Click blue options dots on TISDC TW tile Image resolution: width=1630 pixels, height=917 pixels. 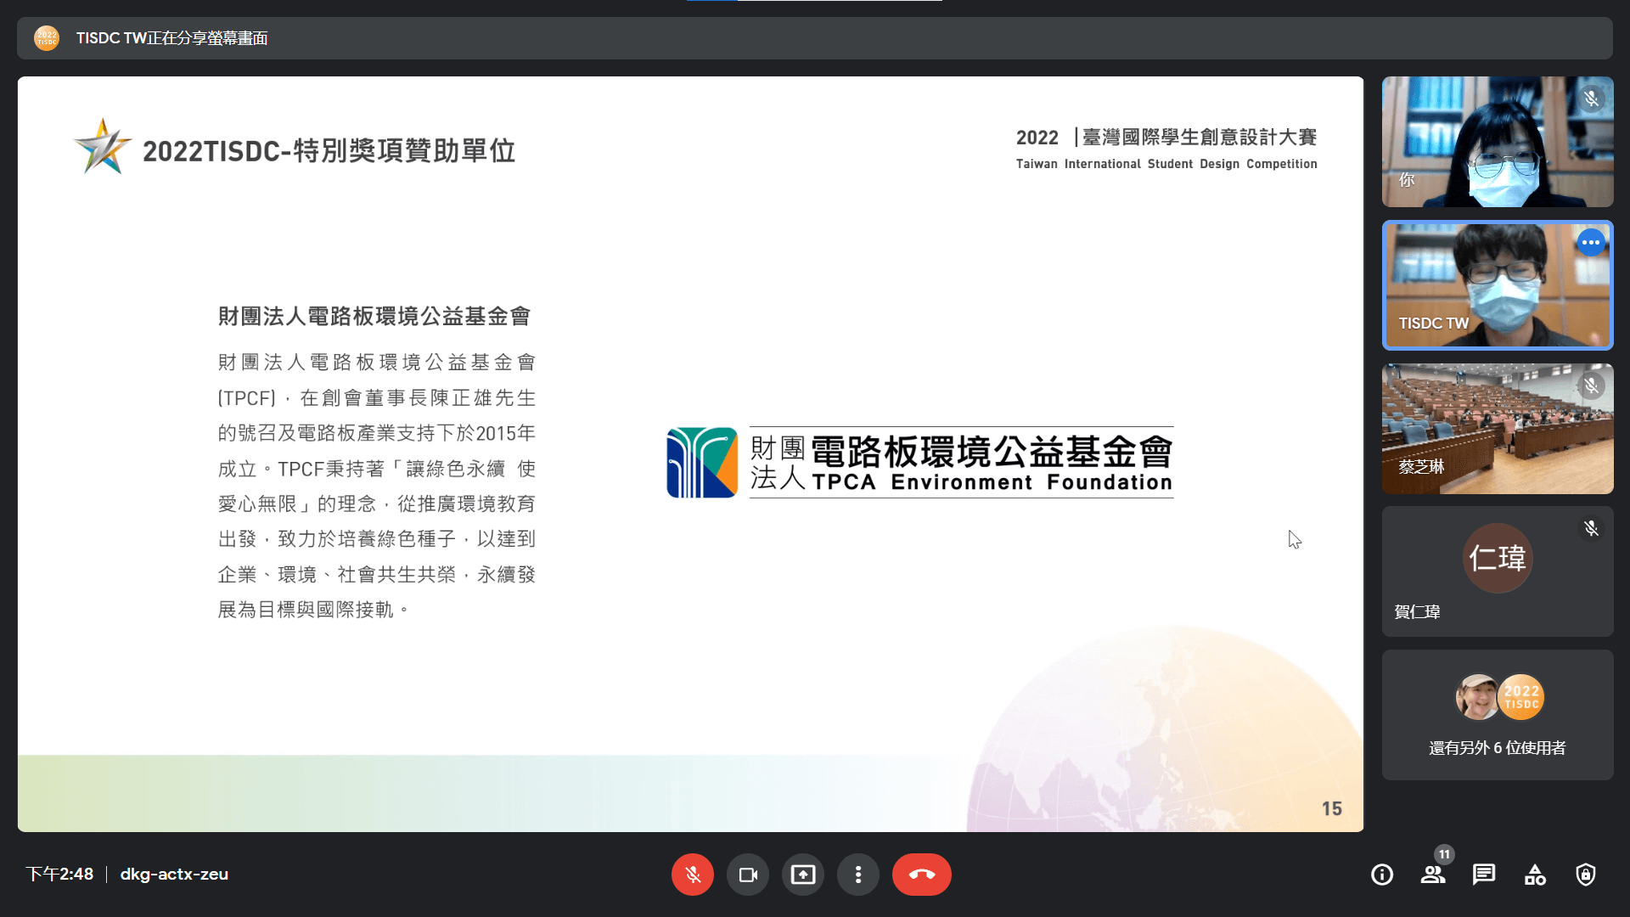(x=1591, y=243)
